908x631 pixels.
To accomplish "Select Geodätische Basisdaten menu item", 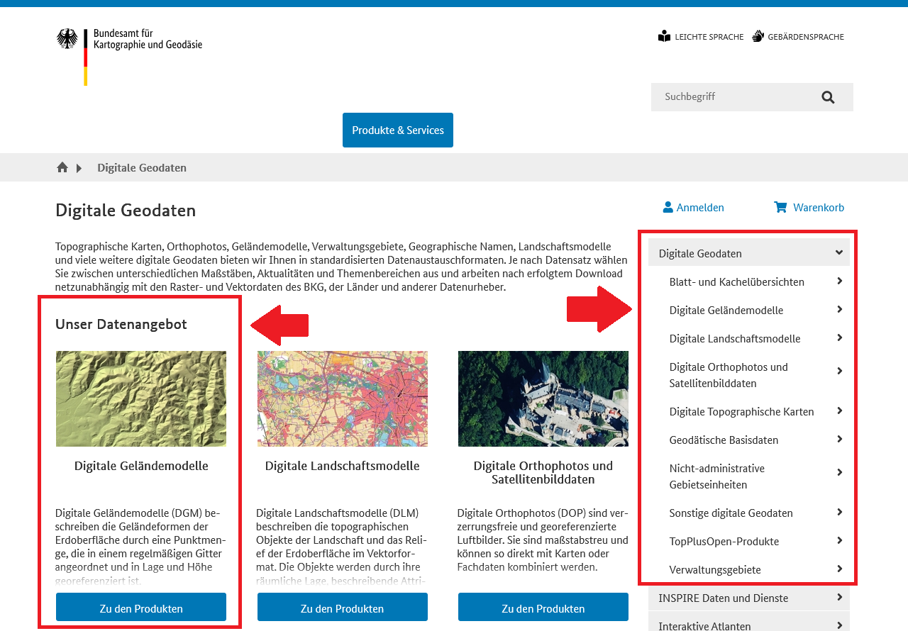I will click(724, 440).
